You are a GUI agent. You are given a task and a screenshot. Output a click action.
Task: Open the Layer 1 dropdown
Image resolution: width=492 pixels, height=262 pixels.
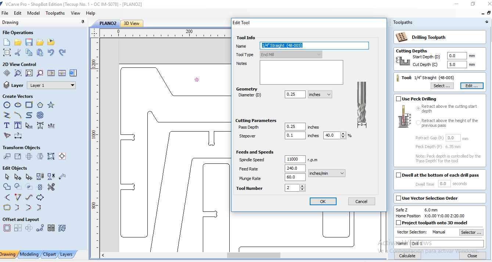[52, 85]
